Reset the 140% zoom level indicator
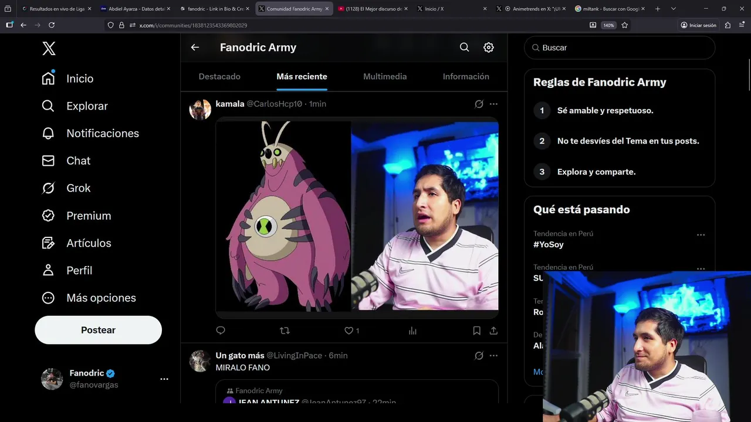The width and height of the screenshot is (751, 422). click(608, 25)
